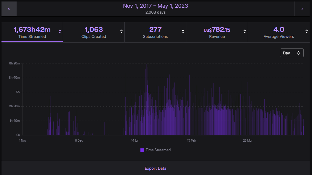Click the Time Streamed legend label

(x=158, y=150)
